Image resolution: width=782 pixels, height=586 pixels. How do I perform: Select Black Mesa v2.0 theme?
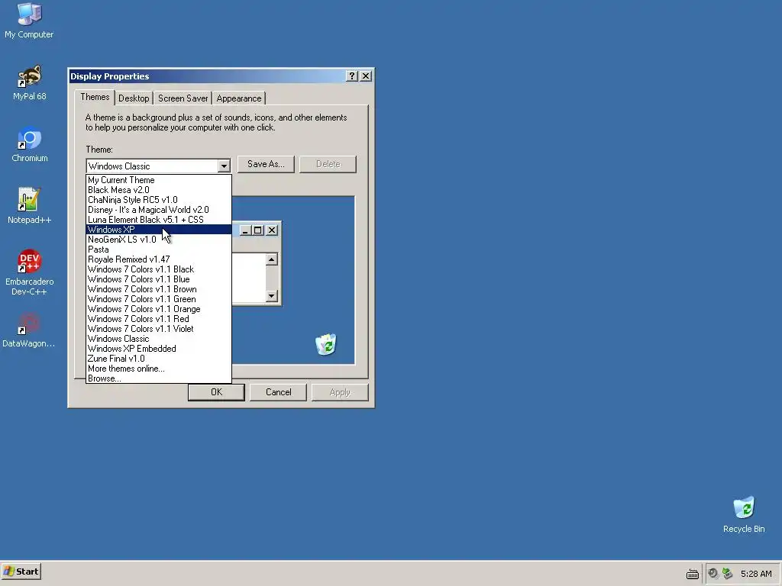[x=159, y=190]
